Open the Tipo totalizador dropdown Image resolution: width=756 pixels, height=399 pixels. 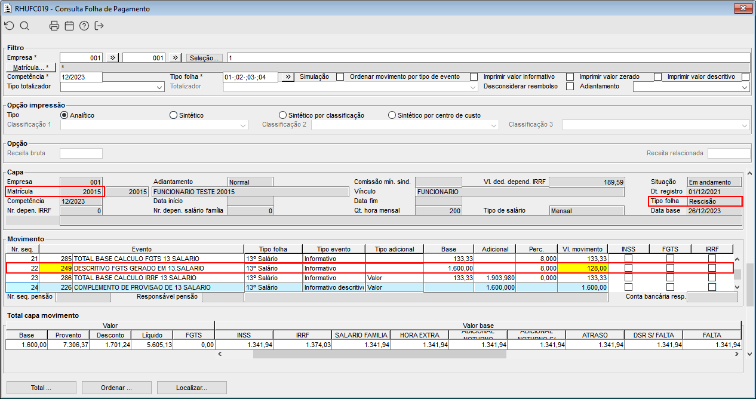coord(159,87)
